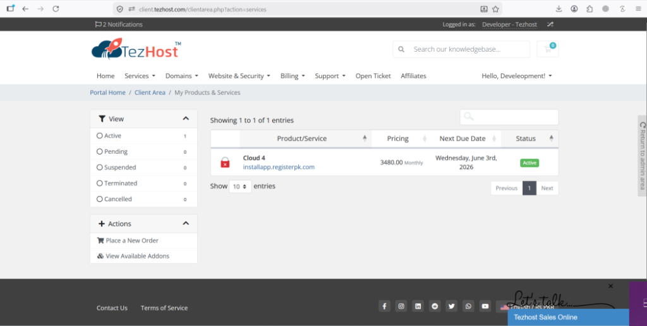The image size is (647, 326).
Task: Click the browser address bar URL
Action: coord(203,9)
